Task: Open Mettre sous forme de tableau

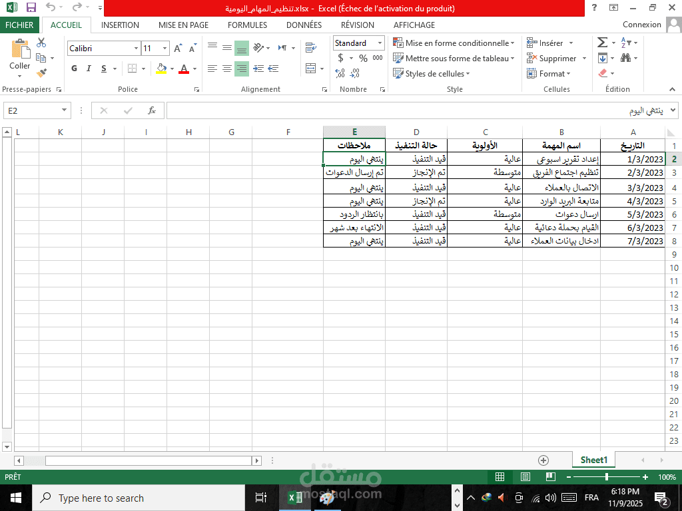Action: [454, 59]
